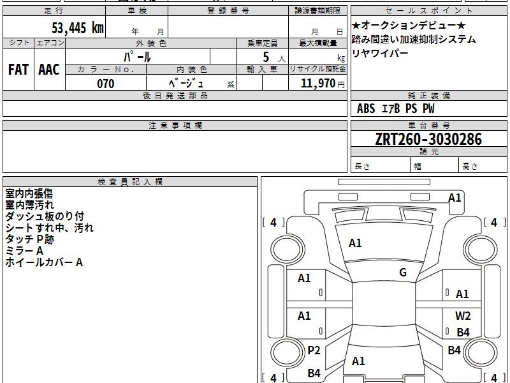Click the 後日発送部品 section header
Screen dimensions: 510x383
(175, 95)
